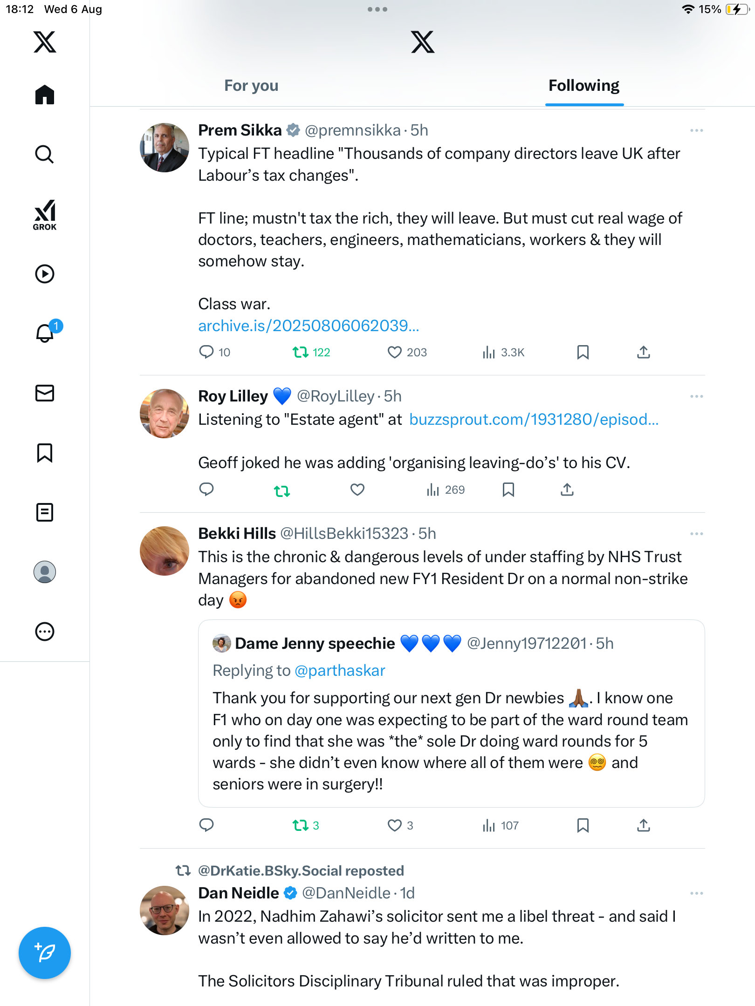Expand the sidebar More circle menu

coord(45,632)
